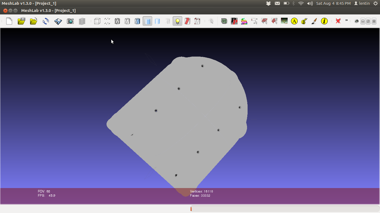Image resolution: width=380 pixels, height=213 pixels.
Task: Select the Z-Painting brush tool
Action: coord(314,21)
